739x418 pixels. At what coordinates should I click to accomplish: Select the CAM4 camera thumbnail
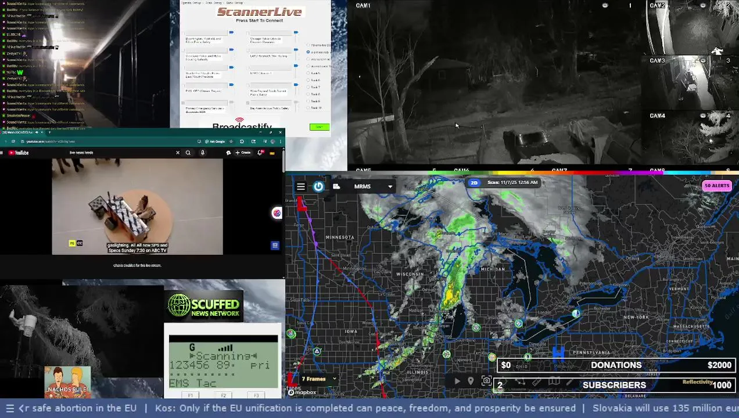pos(691,138)
